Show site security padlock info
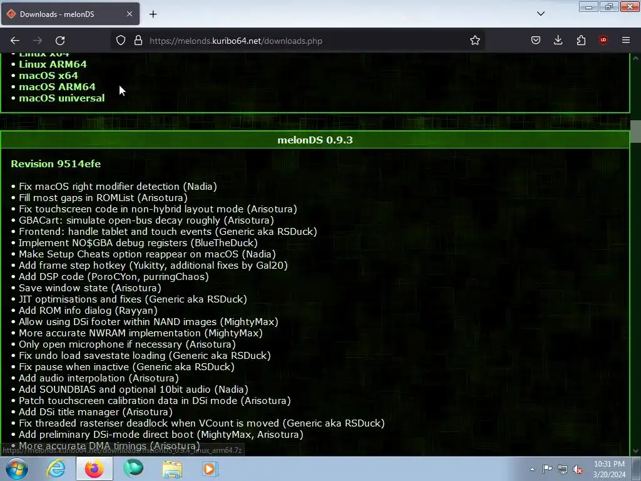 (x=138, y=41)
